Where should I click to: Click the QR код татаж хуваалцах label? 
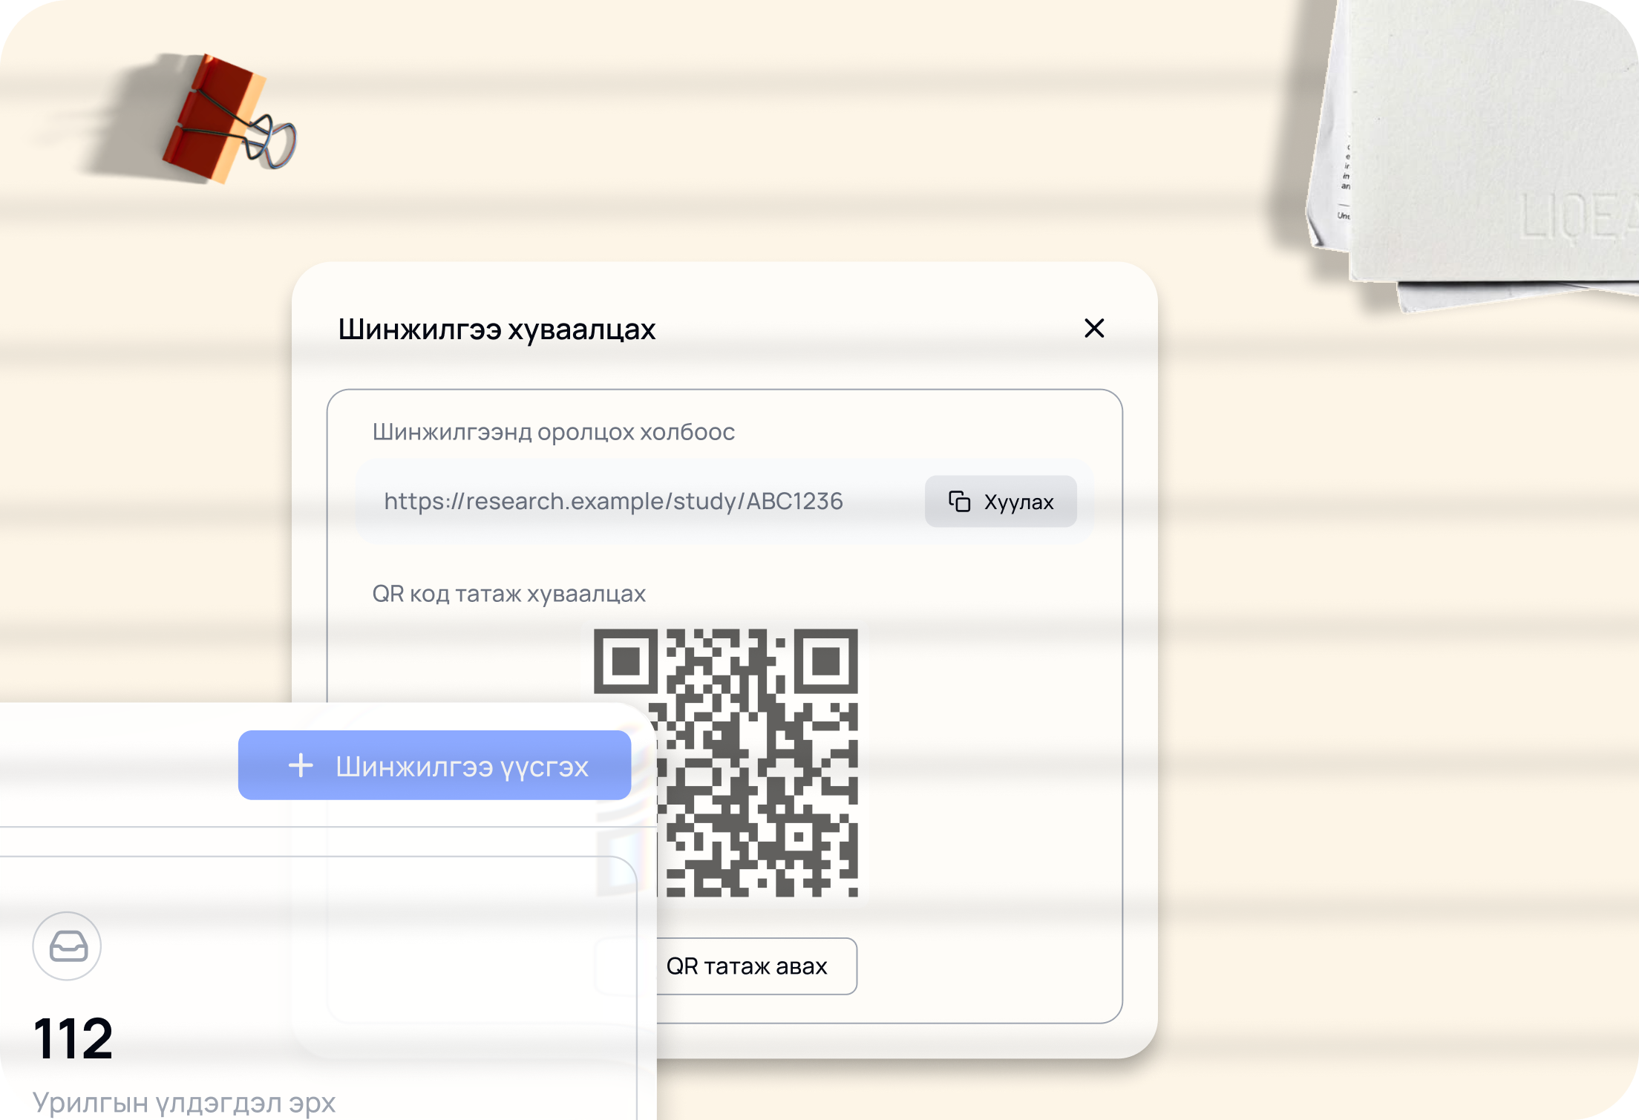click(x=509, y=594)
